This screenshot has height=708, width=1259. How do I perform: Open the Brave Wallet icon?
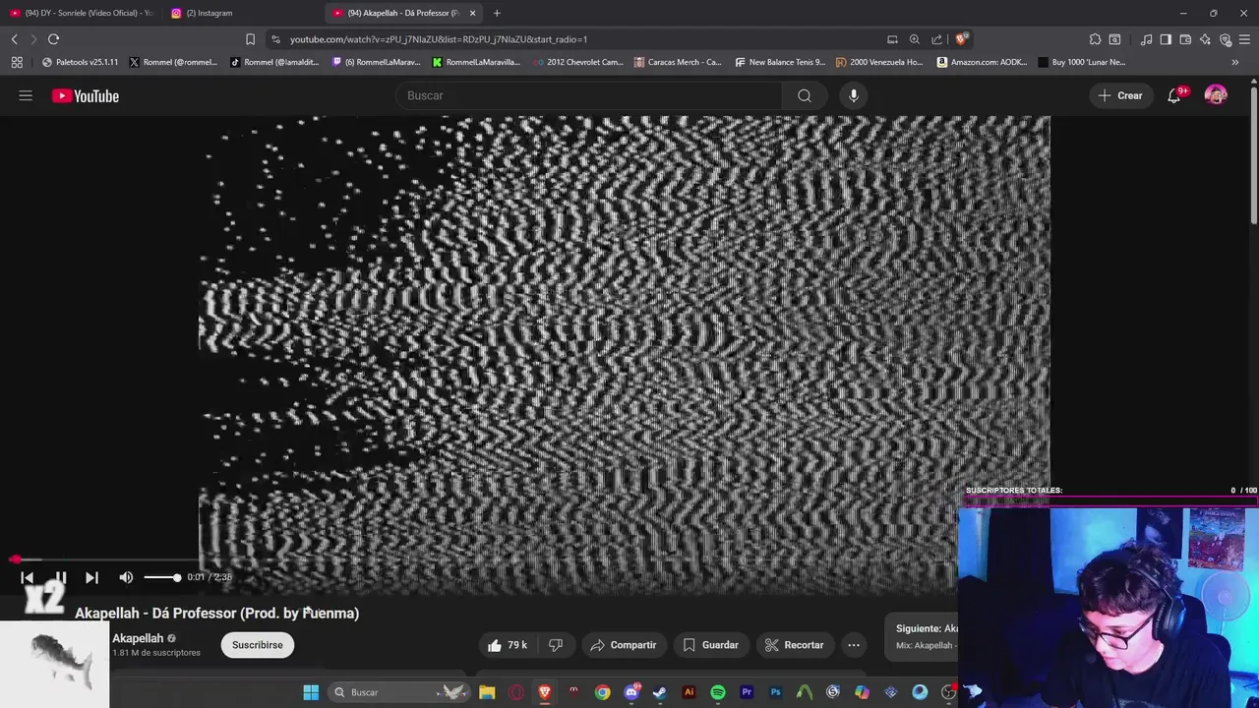(1185, 39)
